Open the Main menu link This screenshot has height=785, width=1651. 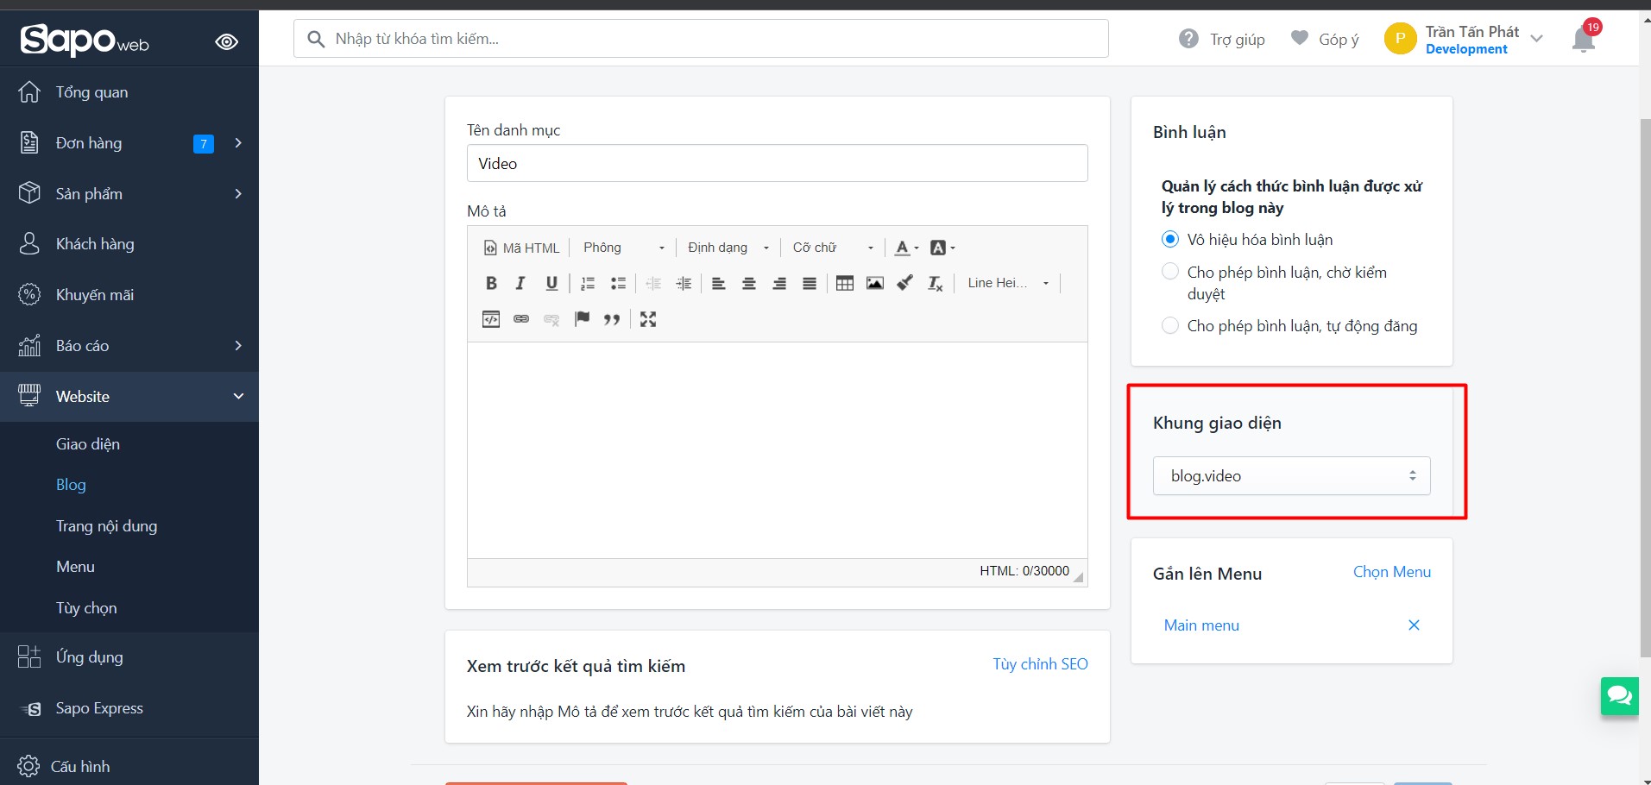coord(1201,625)
